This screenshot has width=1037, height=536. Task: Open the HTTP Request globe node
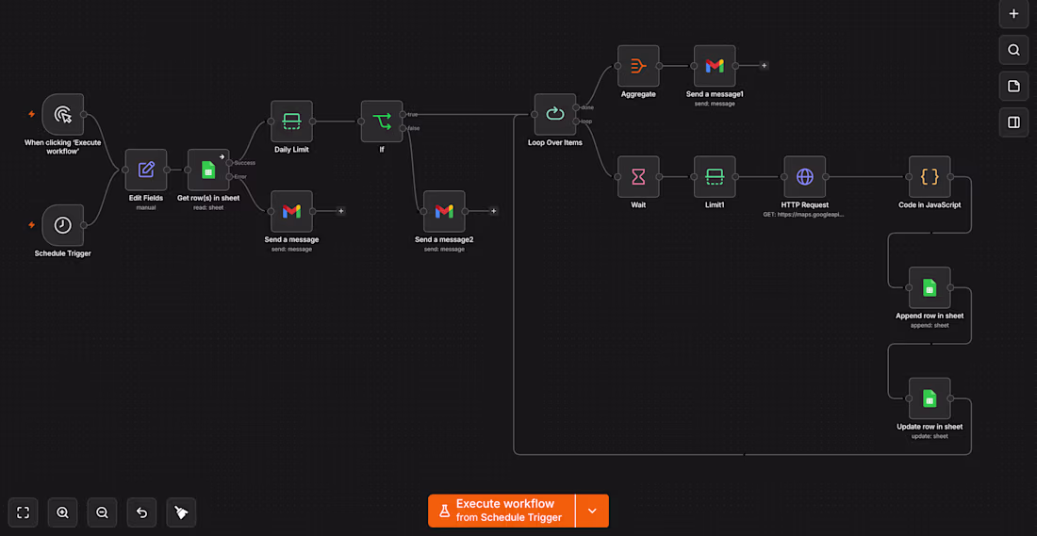805,176
